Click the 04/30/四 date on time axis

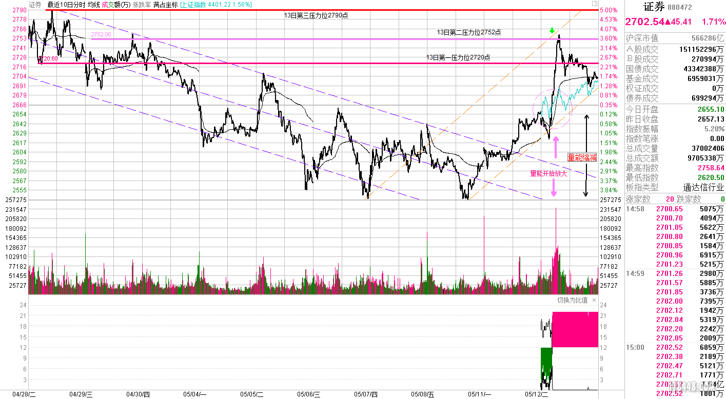(x=138, y=394)
